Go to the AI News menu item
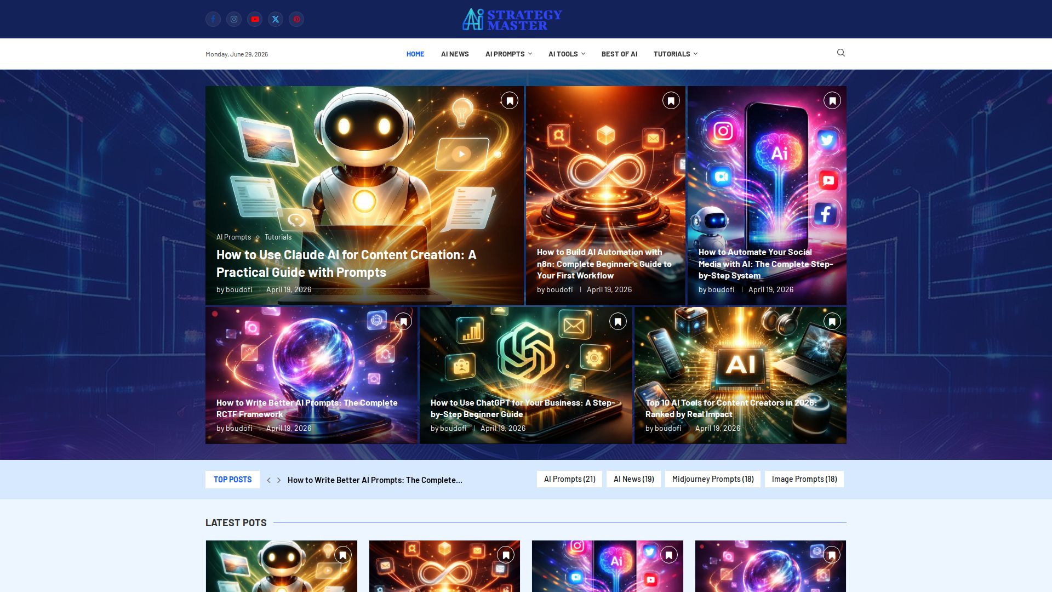The height and width of the screenshot is (592, 1052). pos(455,54)
